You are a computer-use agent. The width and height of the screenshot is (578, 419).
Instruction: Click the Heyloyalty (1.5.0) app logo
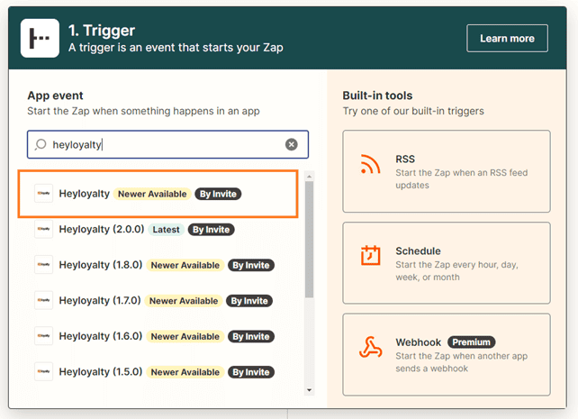pos(43,371)
